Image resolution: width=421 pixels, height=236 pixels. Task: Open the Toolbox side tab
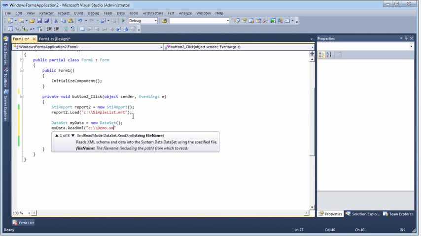(x=5, y=77)
